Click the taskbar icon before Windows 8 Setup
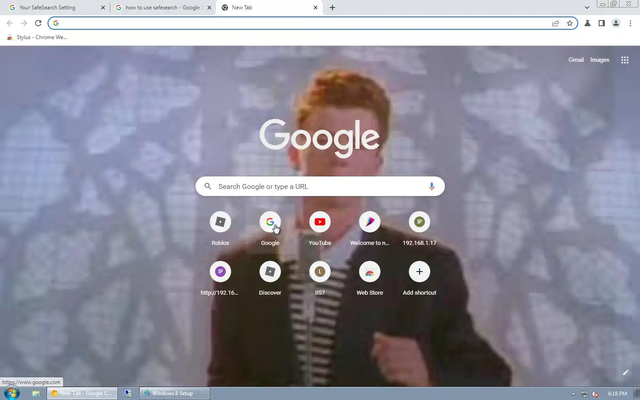Viewport: 640px width, 400px height. click(x=128, y=393)
